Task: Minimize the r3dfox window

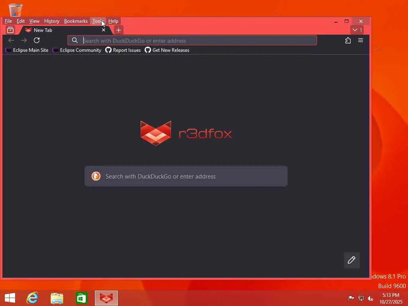Action: click(x=336, y=22)
